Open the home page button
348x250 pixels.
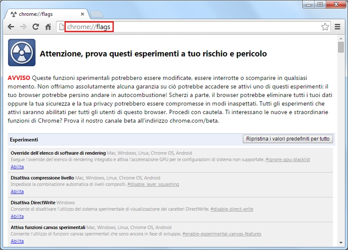click(x=48, y=27)
